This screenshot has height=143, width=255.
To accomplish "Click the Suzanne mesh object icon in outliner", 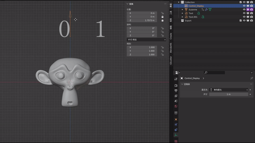I will pos(186,10).
